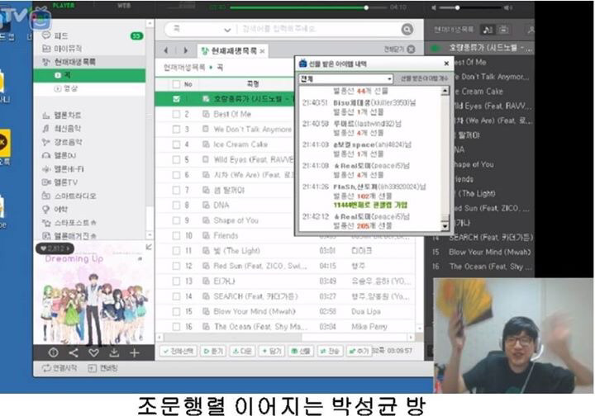Open 멜론TV in the sidebar

(60, 182)
